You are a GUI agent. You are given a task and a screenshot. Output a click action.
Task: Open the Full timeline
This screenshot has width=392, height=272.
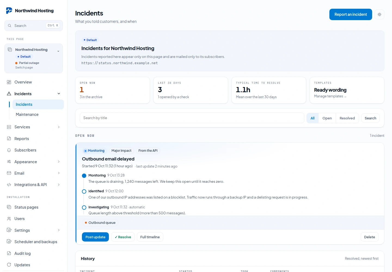pos(150,237)
